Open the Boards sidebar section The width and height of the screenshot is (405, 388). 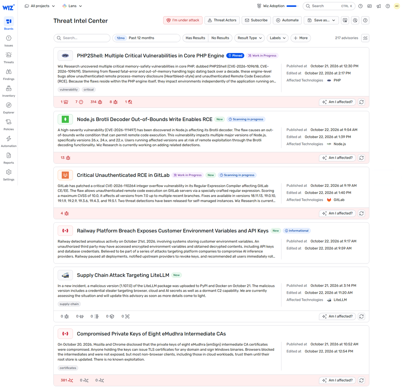[9, 24]
